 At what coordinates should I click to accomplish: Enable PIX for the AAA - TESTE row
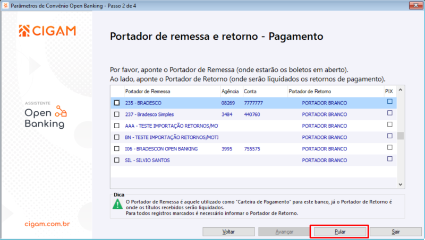[390, 125]
